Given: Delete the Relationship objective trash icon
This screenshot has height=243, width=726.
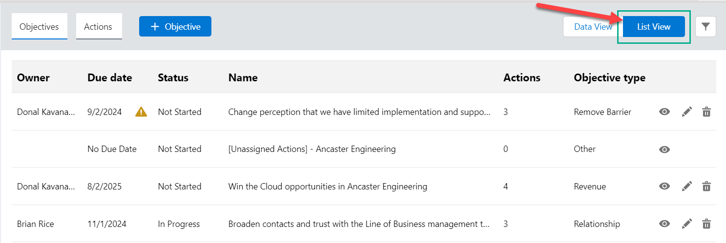Looking at the screenshot, I should 706,224.
